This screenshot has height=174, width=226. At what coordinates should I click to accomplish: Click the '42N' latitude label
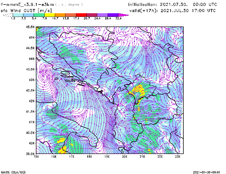click(32, 101)
